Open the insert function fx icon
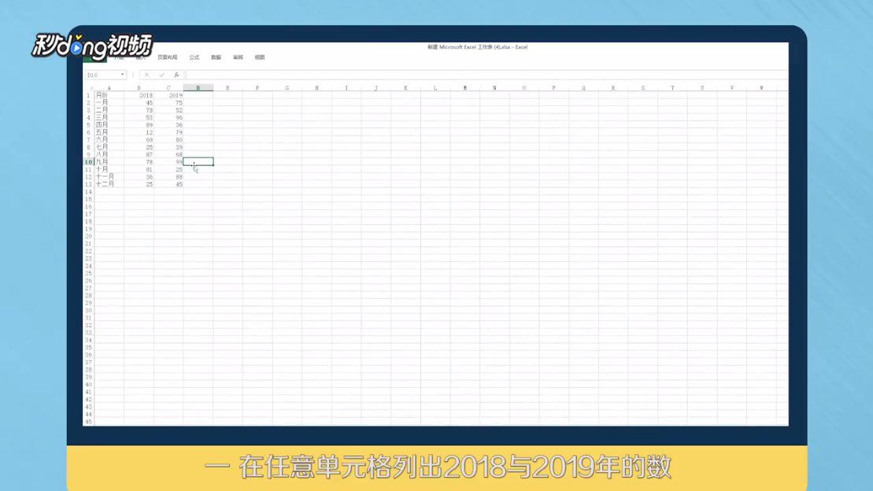This screenshot has width=873, height=491. click(176, 75)
